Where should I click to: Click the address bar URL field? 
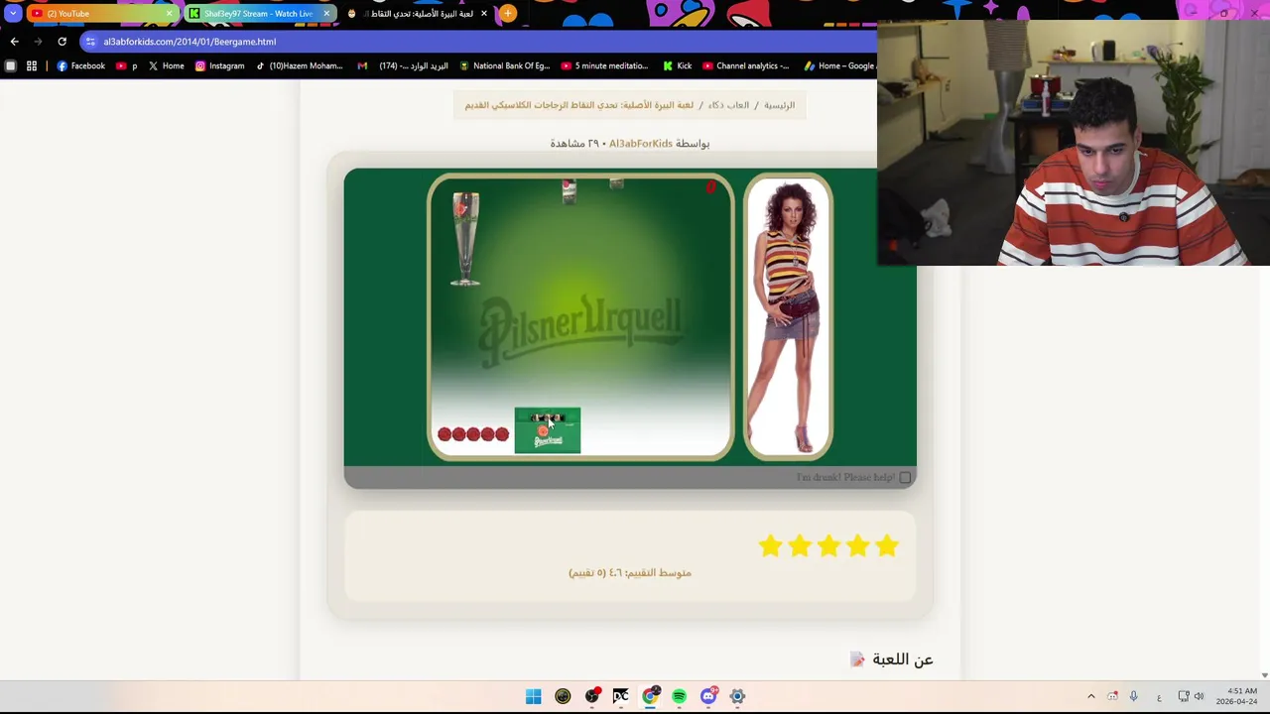pyautogui.click(x=476, y=42)
